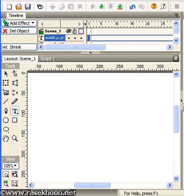Select the Perspective tool
The width and height of the screenshot is (184, 196).
(x=15, y=83)
